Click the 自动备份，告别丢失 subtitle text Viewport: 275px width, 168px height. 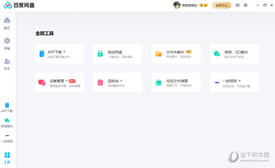[x=179, y=57]
